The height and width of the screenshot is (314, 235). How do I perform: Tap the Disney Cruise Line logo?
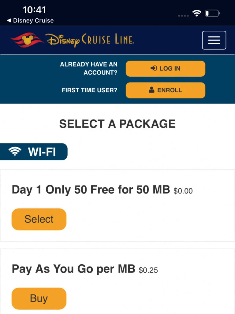(x=72, y=40)
